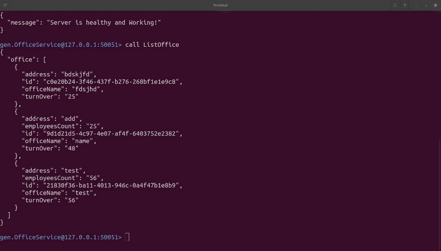The width and height of the screenshot is (441, 251).
Task: Open a new terminal tab
Action: (5, 5)
